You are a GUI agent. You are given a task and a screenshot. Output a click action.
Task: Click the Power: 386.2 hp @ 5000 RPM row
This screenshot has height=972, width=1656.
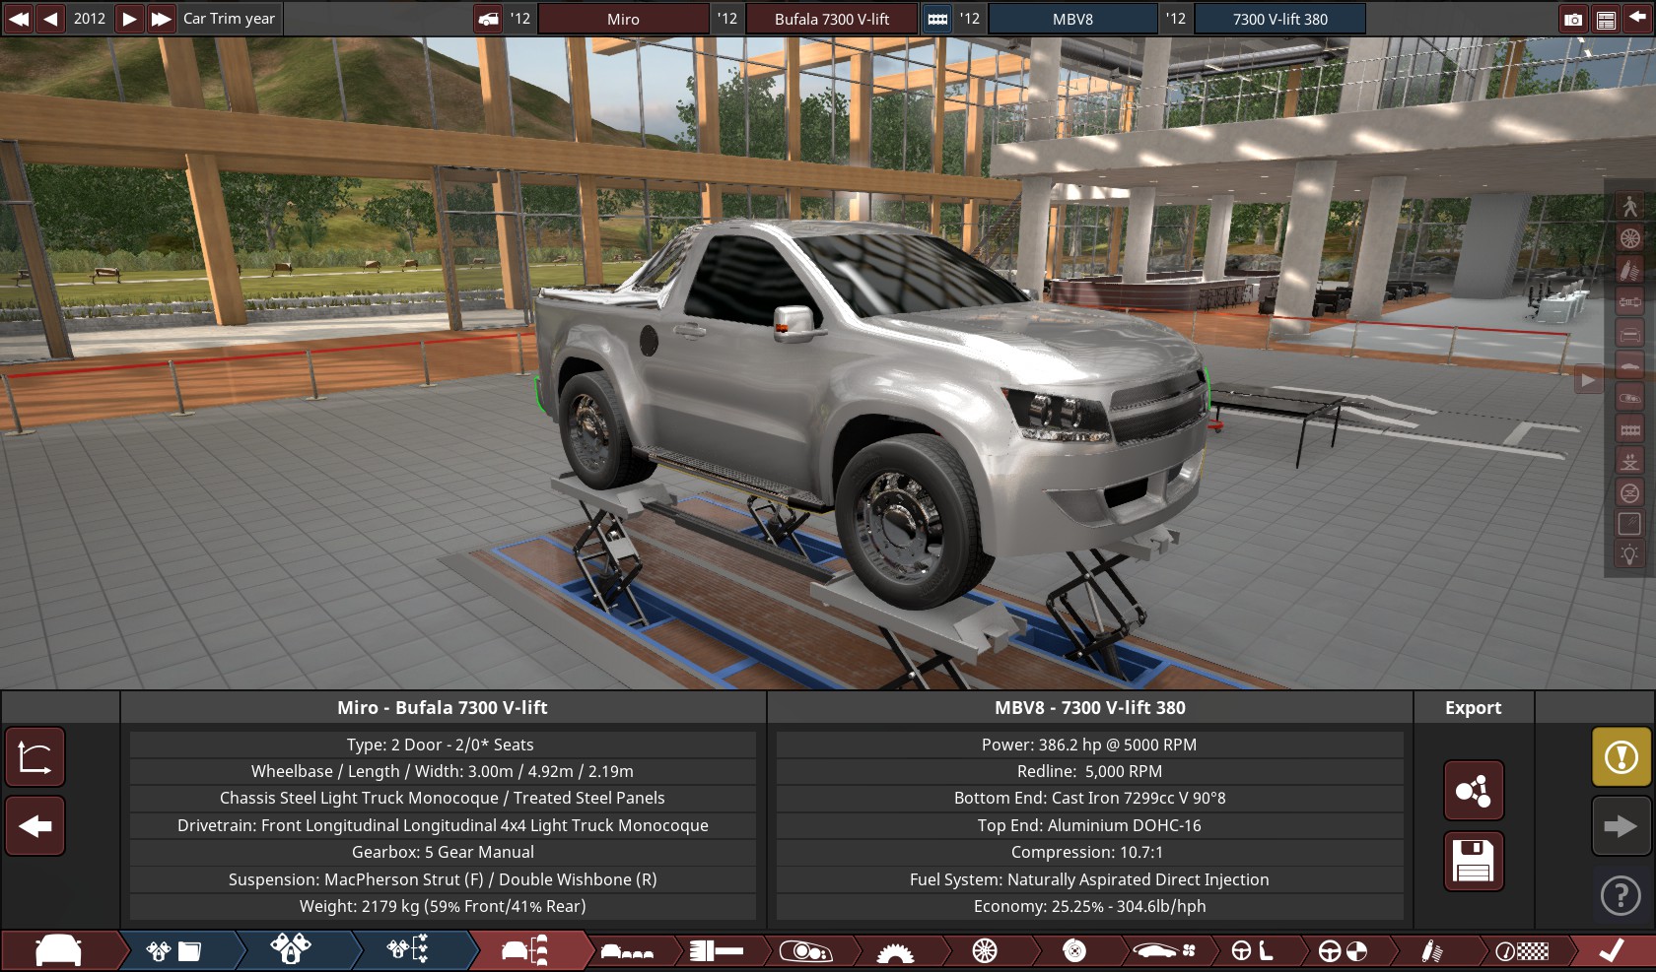click(1089, 745)
